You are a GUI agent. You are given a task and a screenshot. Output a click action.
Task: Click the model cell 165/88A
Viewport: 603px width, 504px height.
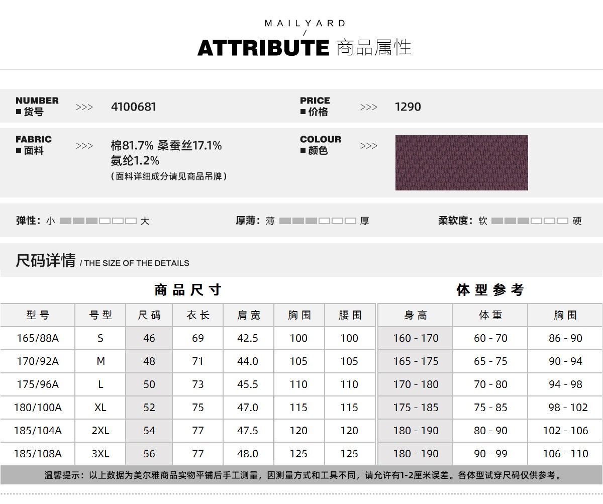click(38, 338)
